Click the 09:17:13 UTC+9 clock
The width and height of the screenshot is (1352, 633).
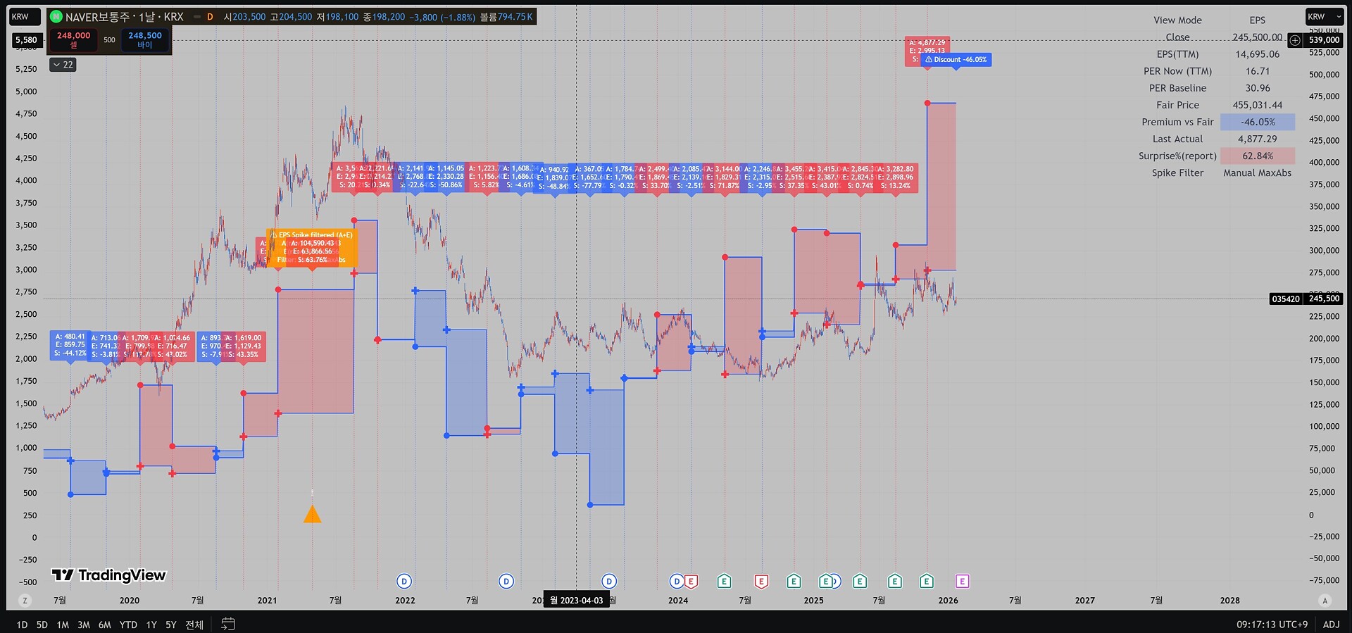(1272, 624)
